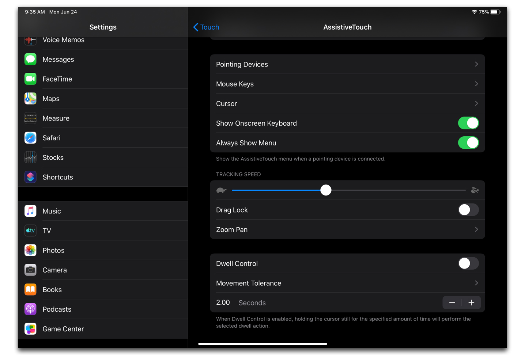Open the Photos flower icon
525x361 pixels.
[x=30, y=250]
